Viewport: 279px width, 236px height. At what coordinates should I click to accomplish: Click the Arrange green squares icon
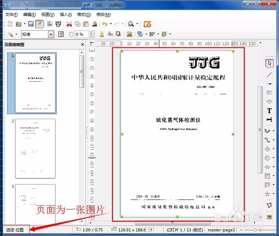[164, 34]
